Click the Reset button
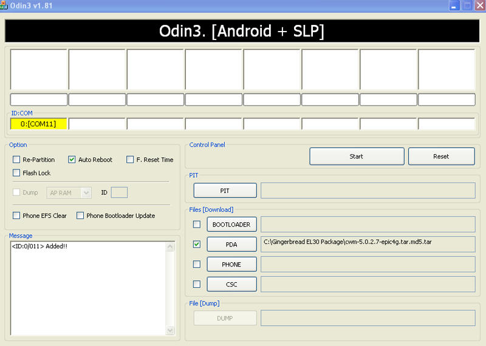 (442, 157)
